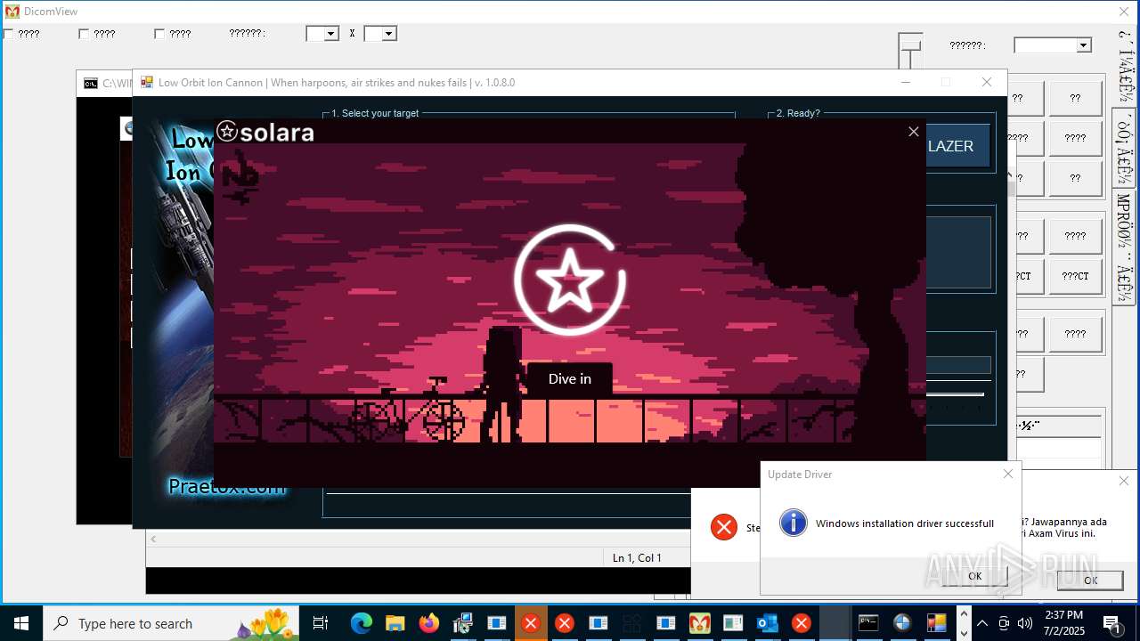The height and width of the screenshot is (641, 1140).
Task: Toggle the leftmost ???? checkbox in DicomView
Action: (8, 34)
